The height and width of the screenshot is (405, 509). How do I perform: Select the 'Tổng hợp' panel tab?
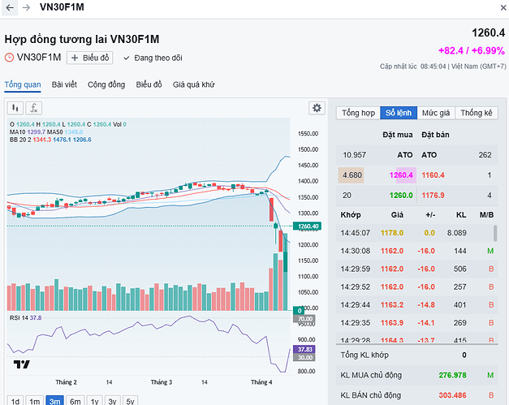(358, 113)
